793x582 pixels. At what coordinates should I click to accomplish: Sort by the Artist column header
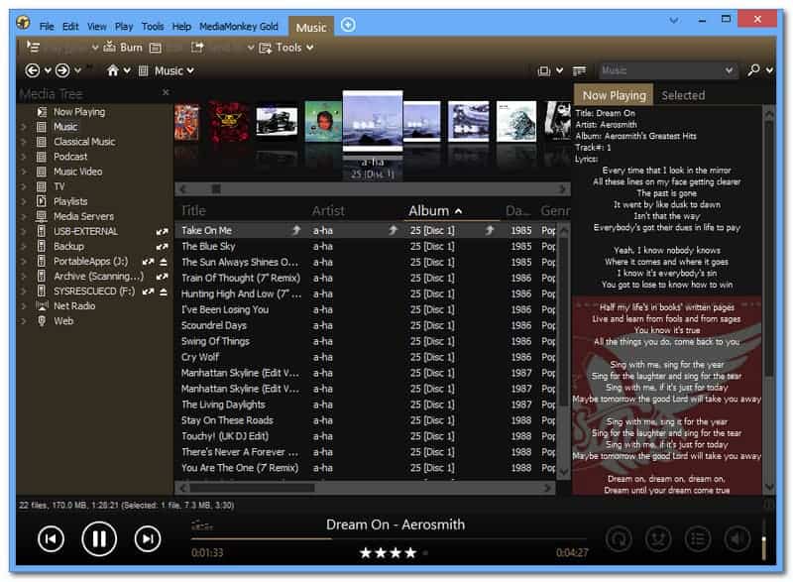pyautogui.click(x=329, y=210)
